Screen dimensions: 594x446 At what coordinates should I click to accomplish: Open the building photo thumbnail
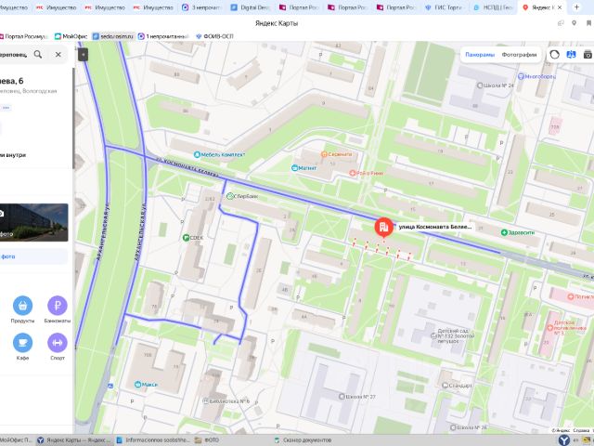pyautogui.click(x=33, y=222)
